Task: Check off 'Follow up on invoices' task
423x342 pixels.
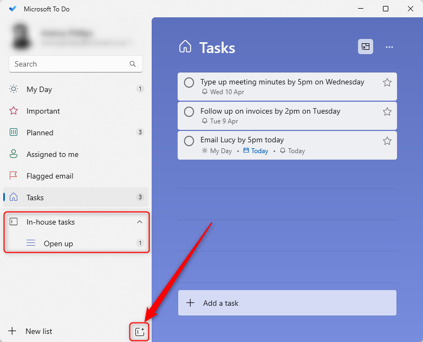Action: tap(189, 112)
